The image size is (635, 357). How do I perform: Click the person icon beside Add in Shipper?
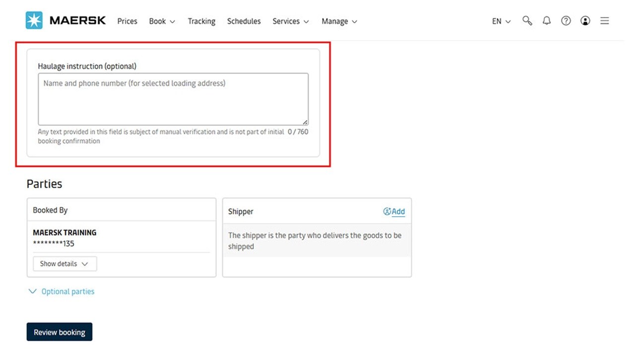387,212
